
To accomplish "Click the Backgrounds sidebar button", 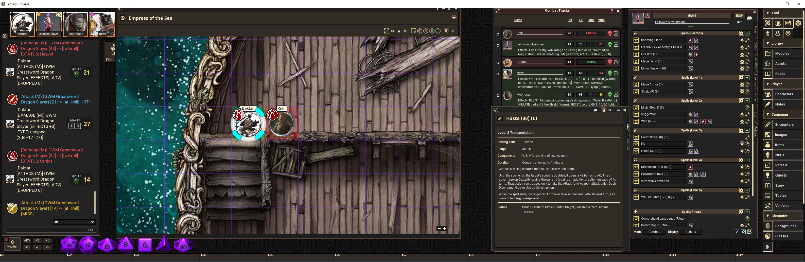I will (x=783, y=226).
